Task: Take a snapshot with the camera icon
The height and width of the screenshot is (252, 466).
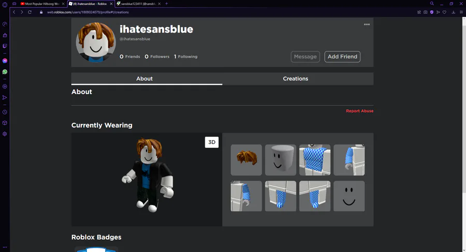Action: coord(425,12)
